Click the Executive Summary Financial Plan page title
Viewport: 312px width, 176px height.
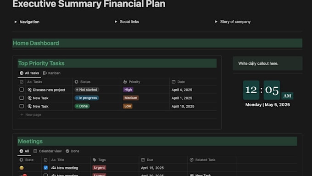click(89, 4)
